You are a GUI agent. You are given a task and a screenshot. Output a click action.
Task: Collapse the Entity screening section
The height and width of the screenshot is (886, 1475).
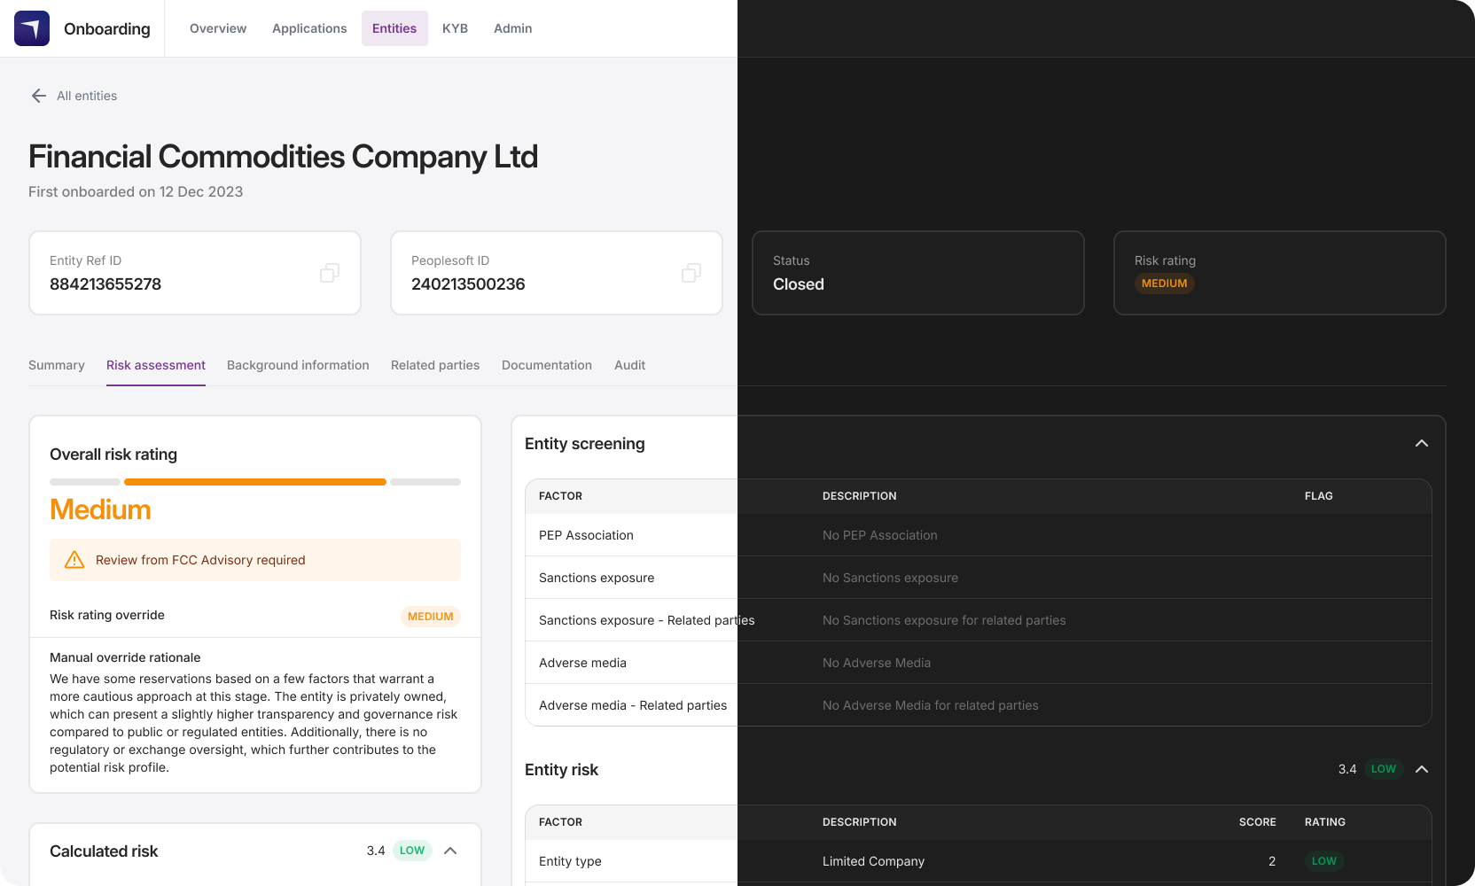(x=1422, y=443)
